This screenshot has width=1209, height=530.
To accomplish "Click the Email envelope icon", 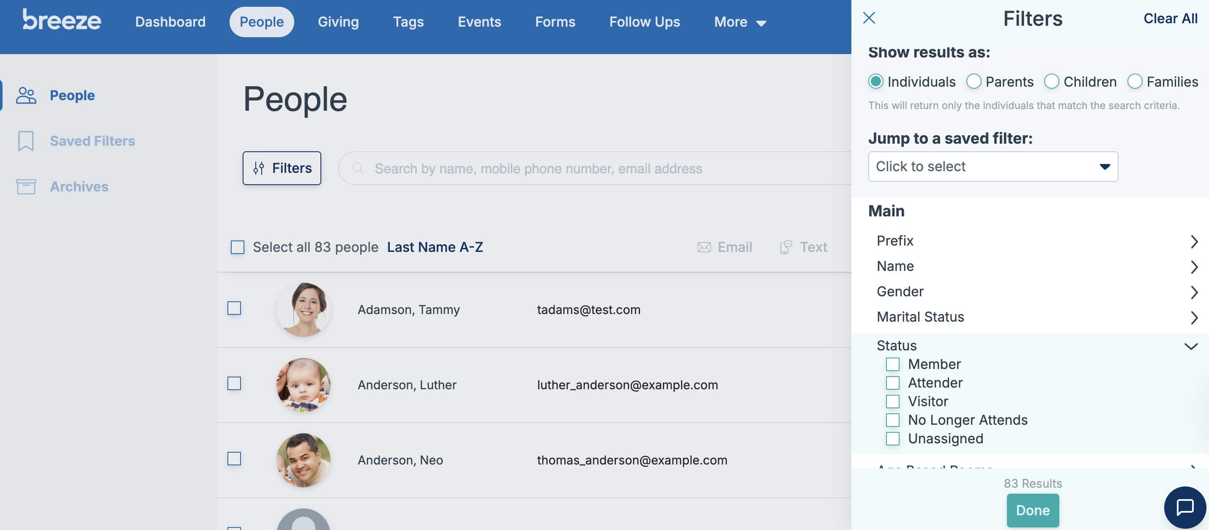I will pyautogui.click(x=704, y=247).
